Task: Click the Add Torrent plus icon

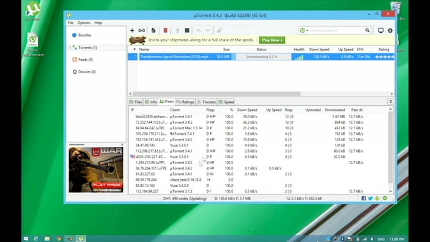Action: pos(132,31)
